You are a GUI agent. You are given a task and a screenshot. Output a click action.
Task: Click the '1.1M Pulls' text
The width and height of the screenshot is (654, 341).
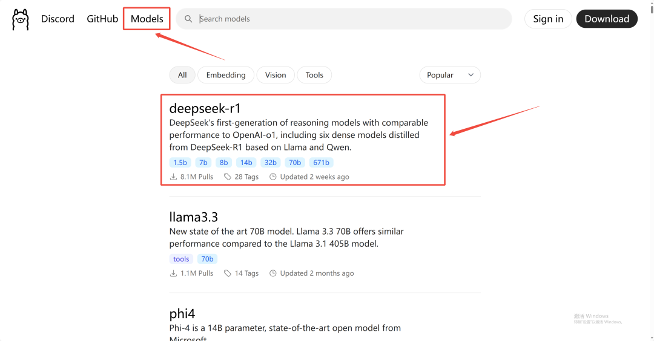click(x=197, y=273)
